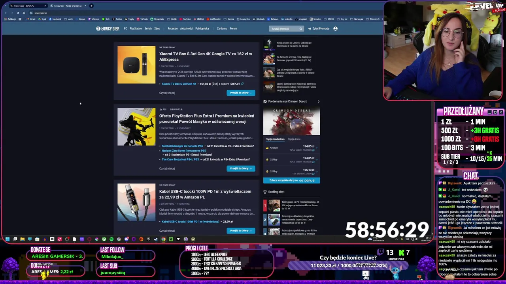Screen dimensions: 506x284
Task: Open the Za darmo page
Action: 222,28
